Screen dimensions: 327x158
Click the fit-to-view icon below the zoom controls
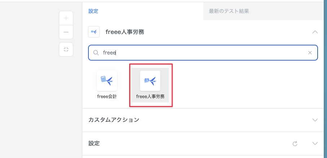[66, 49]
